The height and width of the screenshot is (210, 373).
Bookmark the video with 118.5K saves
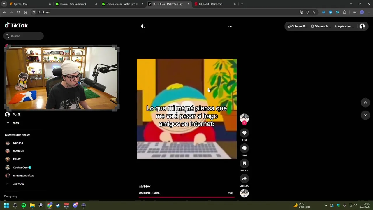click(244, 163)
